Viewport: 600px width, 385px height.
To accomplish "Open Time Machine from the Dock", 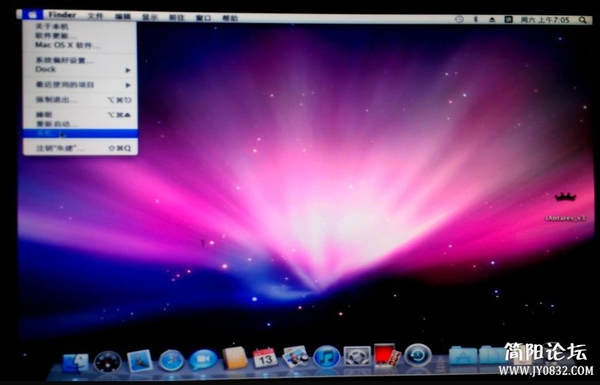I will coord(418,355).
